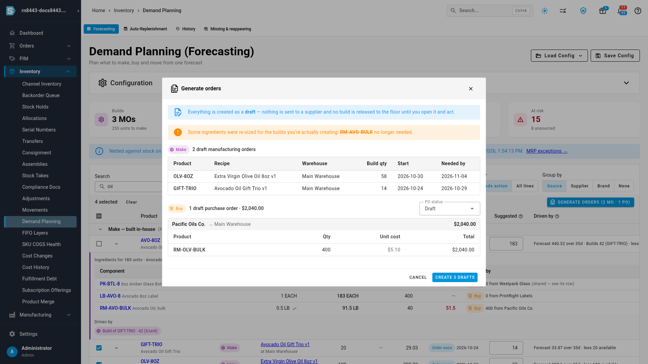Expand the Configuration panel chevron
Viewport: 648px width, 364px height.
[x=626, y=83]
